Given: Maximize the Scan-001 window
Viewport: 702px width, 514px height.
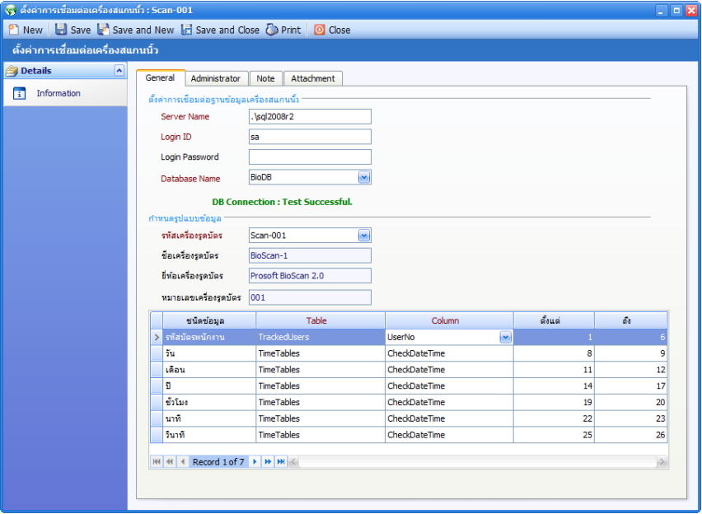Looking at the screenshot, I should tap(676, 11).
